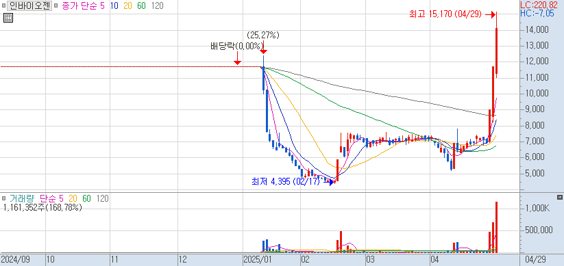Toggle the small square before 거래량
Image resolution: width=564 pixels, height=266 pixels.
click(3, 198)
